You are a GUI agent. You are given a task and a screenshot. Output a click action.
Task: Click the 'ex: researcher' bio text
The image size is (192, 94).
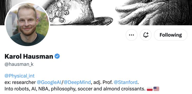(20, 82)
